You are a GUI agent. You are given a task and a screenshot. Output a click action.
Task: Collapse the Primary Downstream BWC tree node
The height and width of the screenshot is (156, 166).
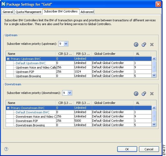[8, 108]
